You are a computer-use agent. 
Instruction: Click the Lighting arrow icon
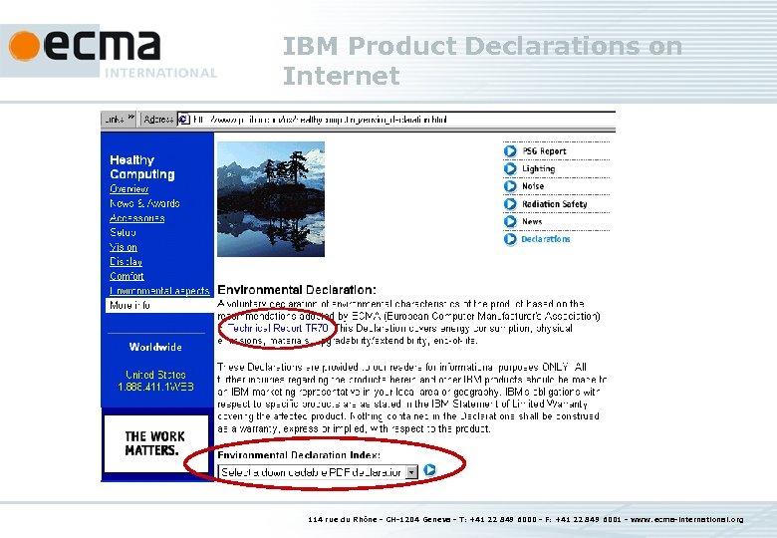coord(510,169)
